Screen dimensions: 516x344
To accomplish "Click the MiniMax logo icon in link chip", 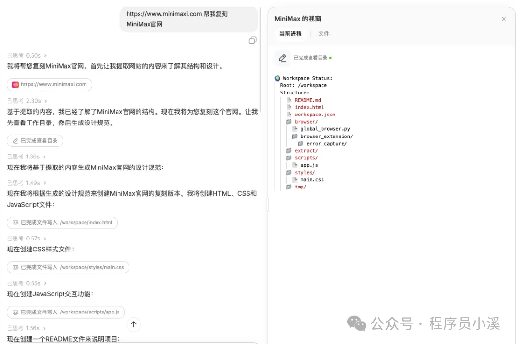I will tap(15, 85).
